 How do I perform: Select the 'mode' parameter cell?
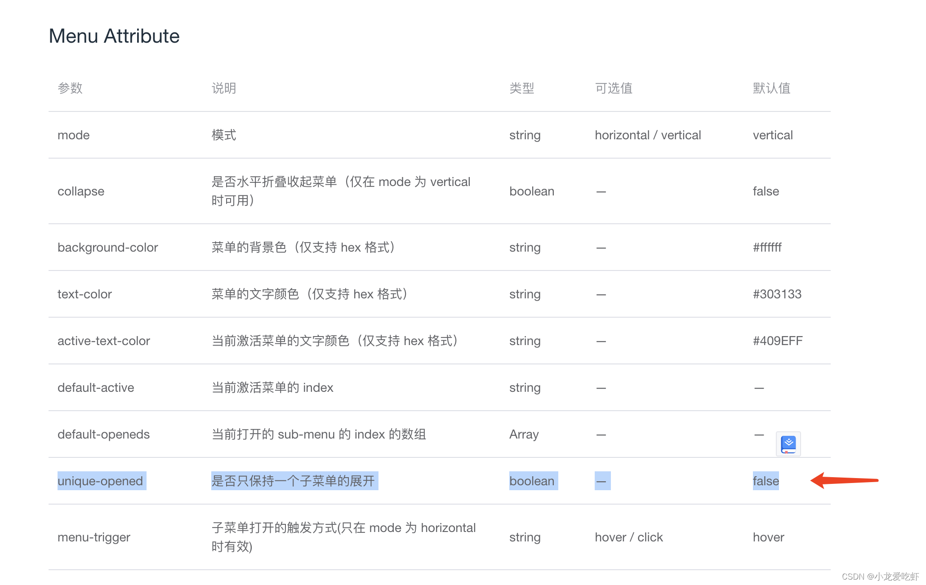[74, 135]
